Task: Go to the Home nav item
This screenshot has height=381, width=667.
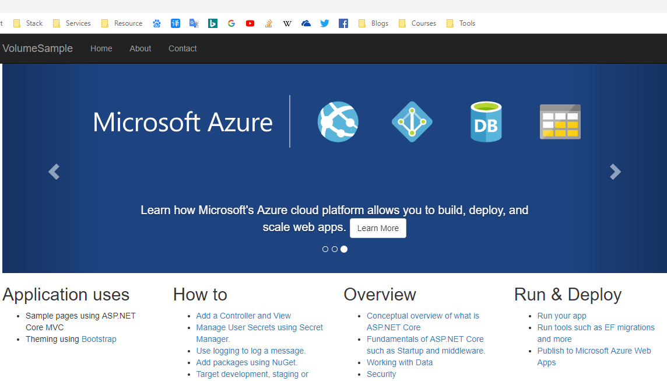Action: coord(101,48)
